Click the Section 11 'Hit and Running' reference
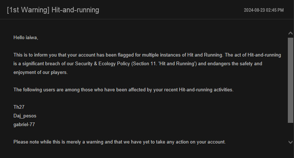Viewport: 294px width, 158px height. pyautogui.click(x=164, y=64)
